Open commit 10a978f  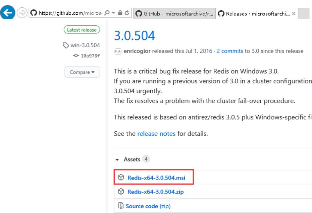click(90, 56)
